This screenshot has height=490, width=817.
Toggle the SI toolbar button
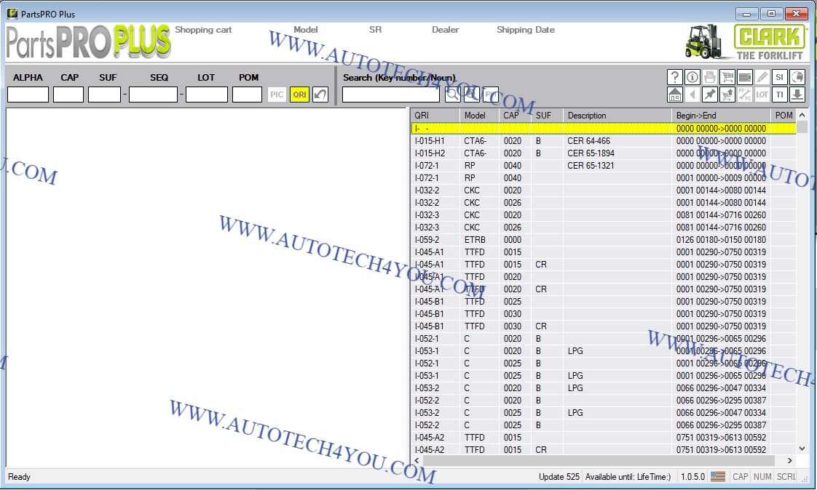(x=779, y=77)
